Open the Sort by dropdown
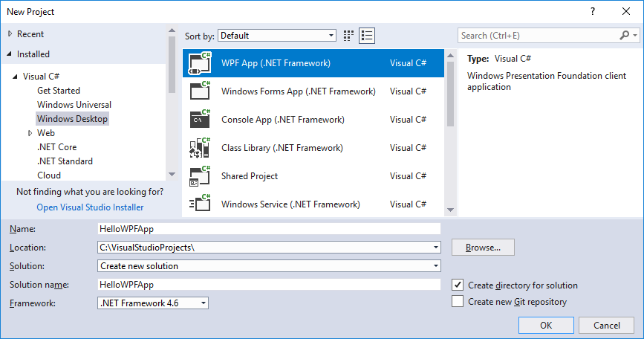This screenshot has width=644, height=339. [277, 36]
